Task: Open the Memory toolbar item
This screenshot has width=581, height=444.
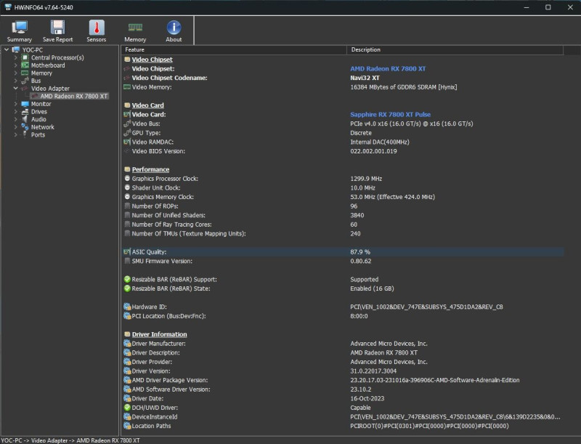Action: point(135,31)
